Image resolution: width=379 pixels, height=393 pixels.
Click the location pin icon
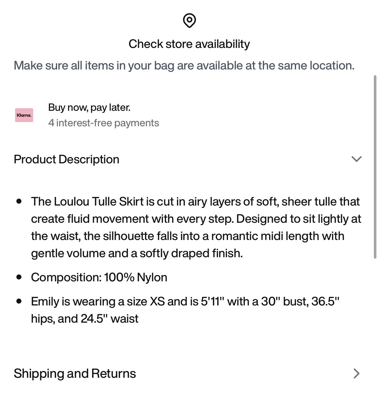(189, 20)
